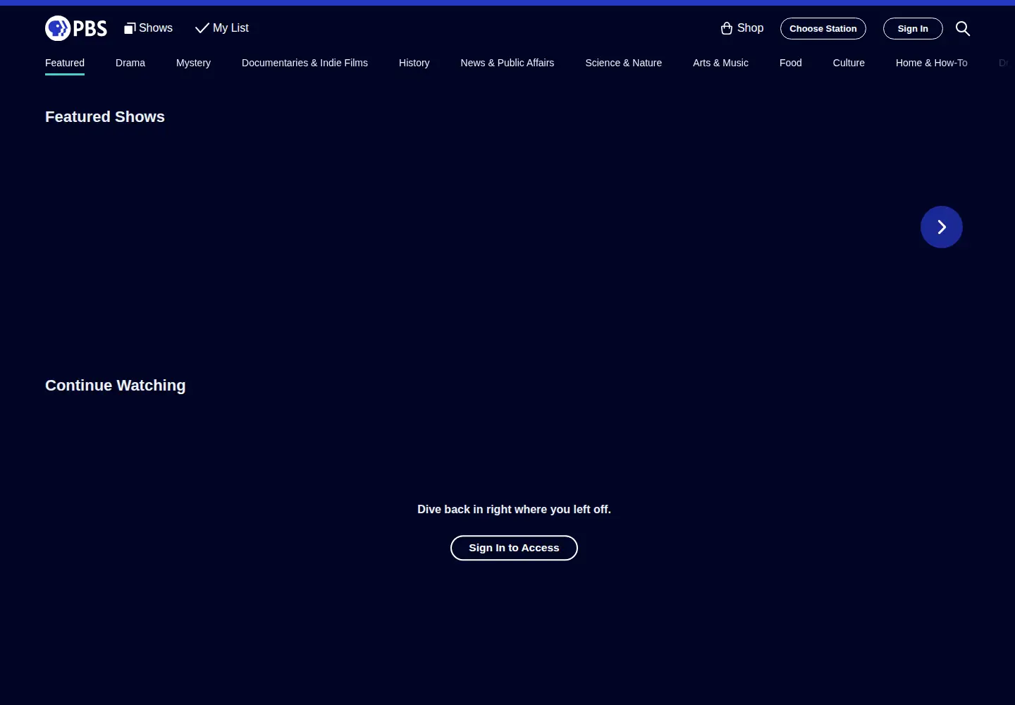This screenshot has height=705, width=1015.
Task: Open Science & Nature tab
Action: coord(623,63)
